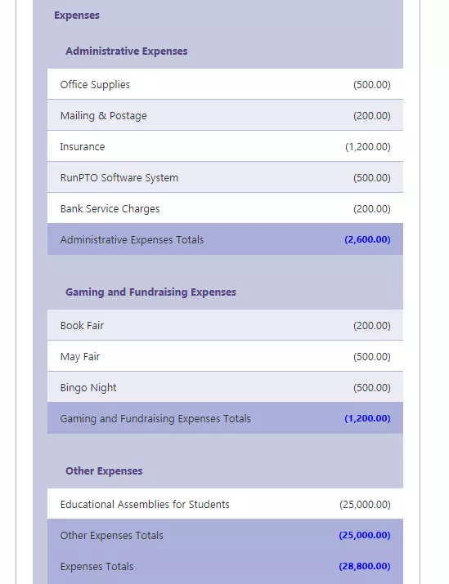Click Gaming and Fundraising Expenses Totals amount

pyautogui.click(x=367, y=418)
